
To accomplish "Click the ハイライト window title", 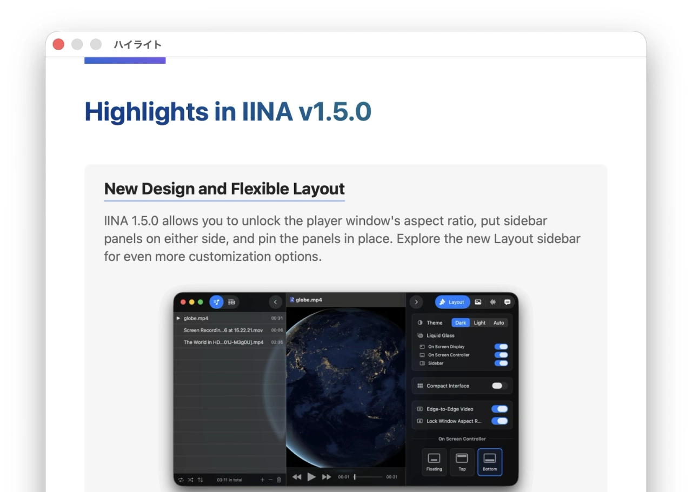I will point(137,44).
